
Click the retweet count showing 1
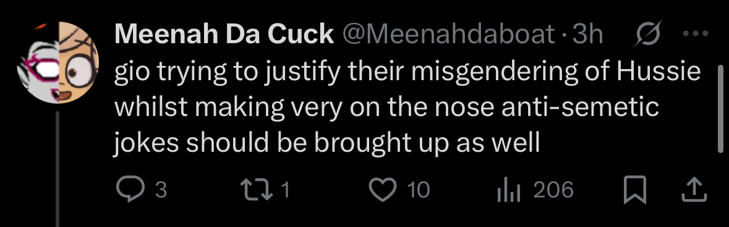286,191
